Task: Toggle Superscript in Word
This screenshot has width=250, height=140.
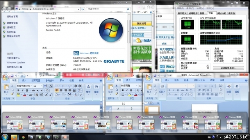Action: (42, 90)
